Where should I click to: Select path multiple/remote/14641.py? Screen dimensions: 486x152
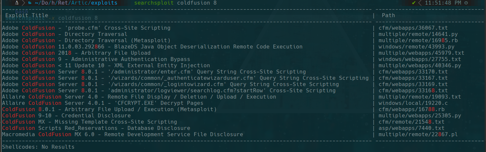point(418,34)
